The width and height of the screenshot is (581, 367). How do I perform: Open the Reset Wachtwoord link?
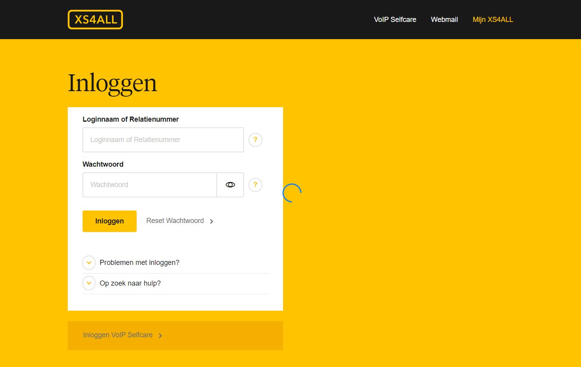tap(175, 221)
